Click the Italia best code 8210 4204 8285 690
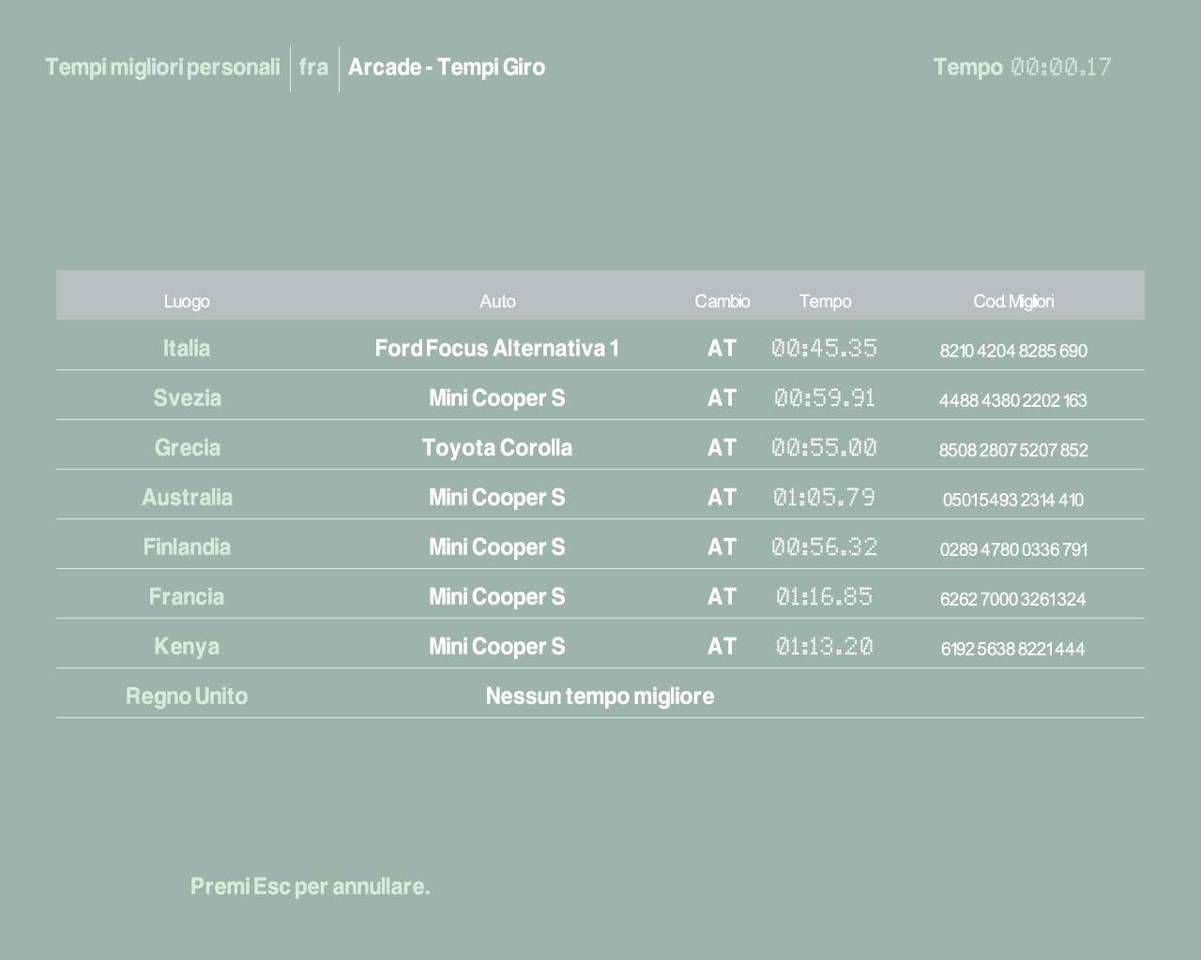The image size is (1201, 960). pyautogui.click(x=1013, y=351)
